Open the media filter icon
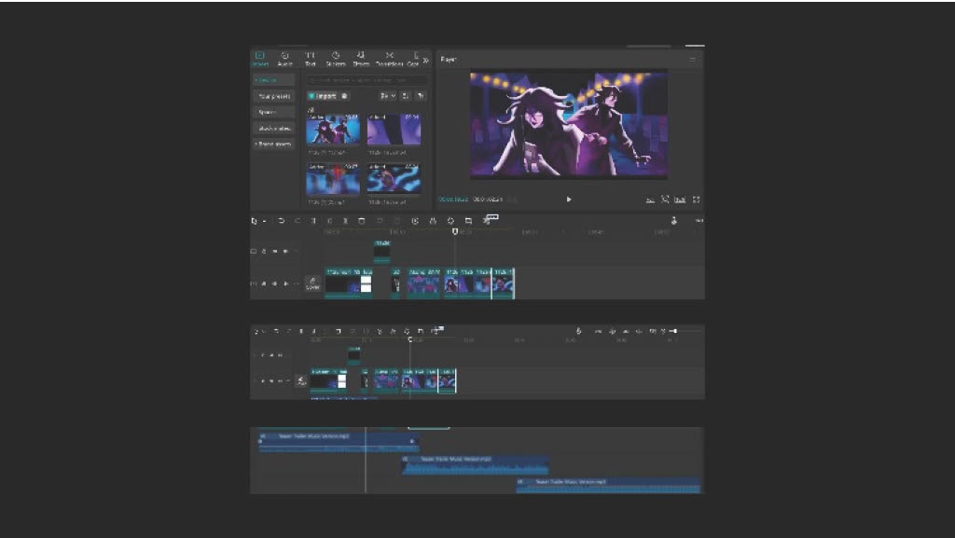This screenshot has height=538, width=955. point(421,96)
